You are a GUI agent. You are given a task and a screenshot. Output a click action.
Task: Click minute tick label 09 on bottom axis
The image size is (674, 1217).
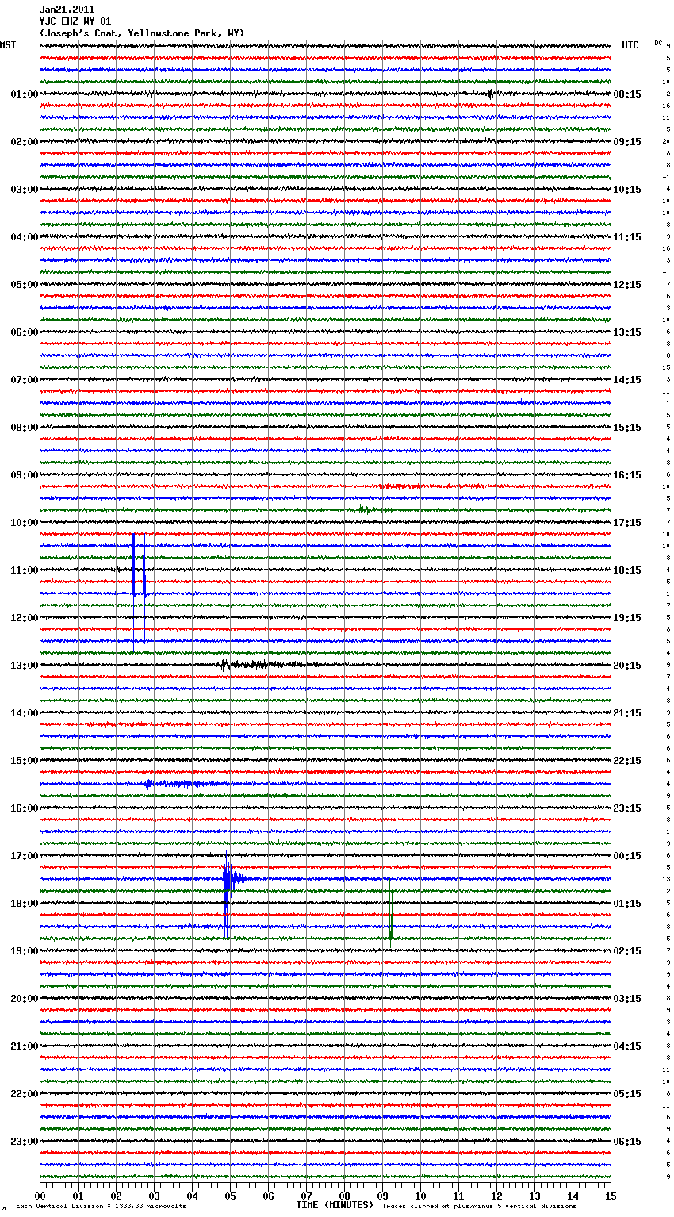pyautogui.click(x=382, y=1196)
